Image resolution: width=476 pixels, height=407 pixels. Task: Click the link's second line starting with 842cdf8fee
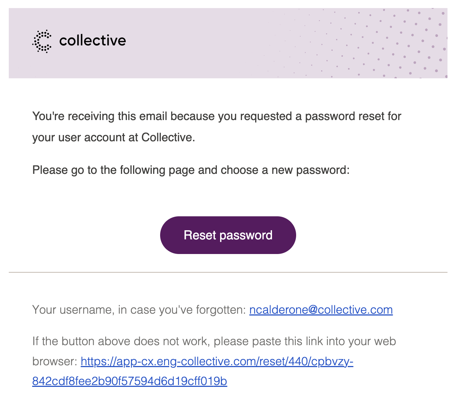[130, 381]
